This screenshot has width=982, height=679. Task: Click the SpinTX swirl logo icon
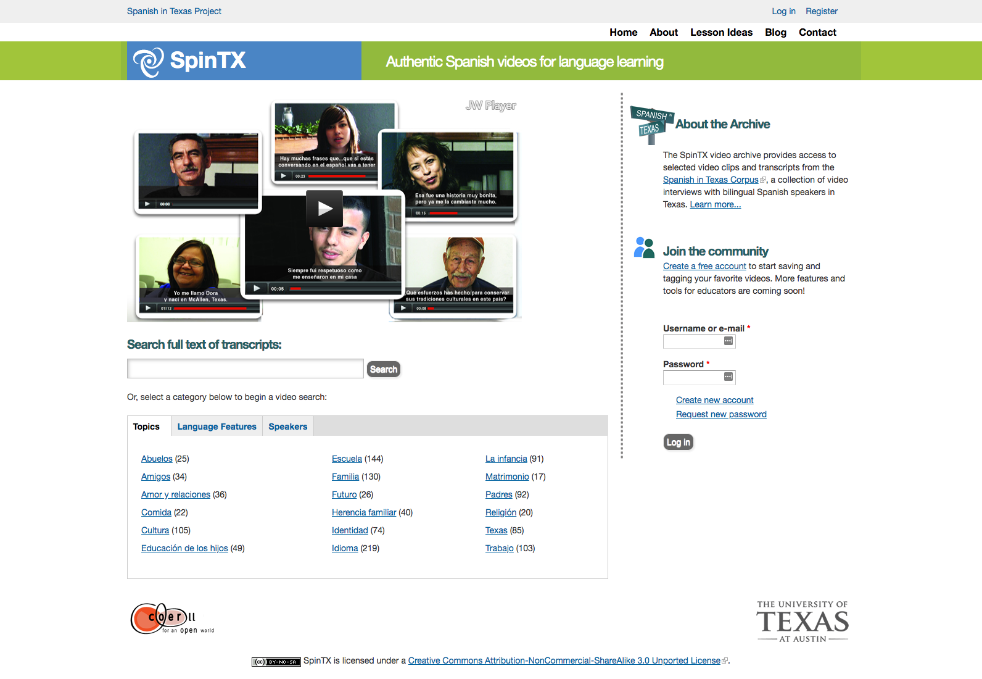click(x=149, y=62)
